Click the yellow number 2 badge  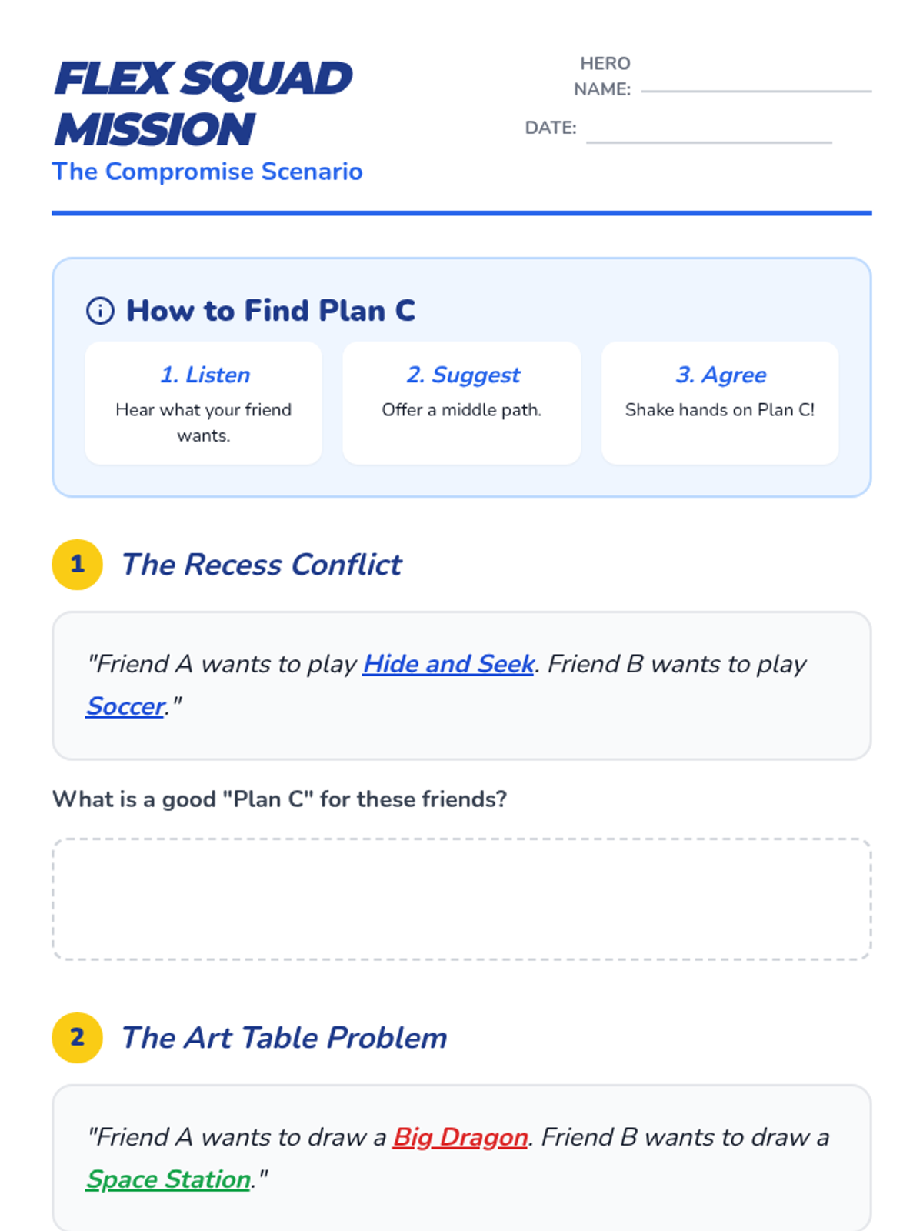77,1037
